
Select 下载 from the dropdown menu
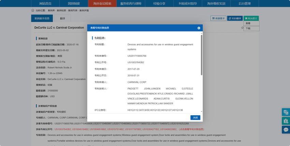[x=251, y=29]
